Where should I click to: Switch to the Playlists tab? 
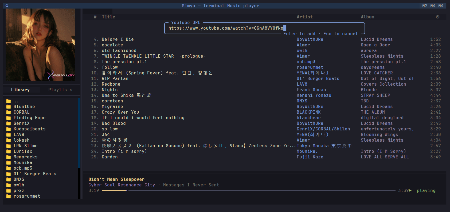(x=60, y=90)
